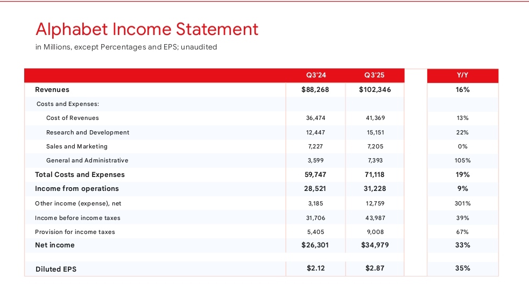The image size is (529, 284).
Task: Click the $2.87 Diluted EPS value
Action: coord(375,268)
